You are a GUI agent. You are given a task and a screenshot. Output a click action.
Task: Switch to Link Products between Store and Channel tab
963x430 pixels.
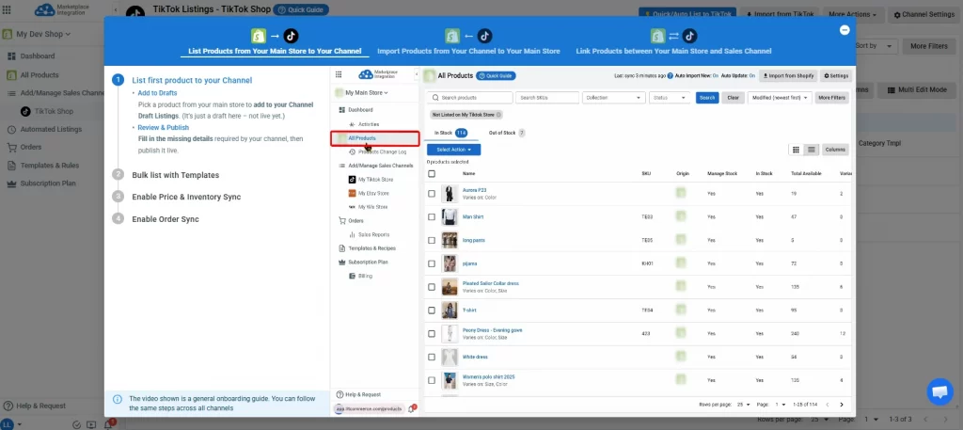point(673,51)
